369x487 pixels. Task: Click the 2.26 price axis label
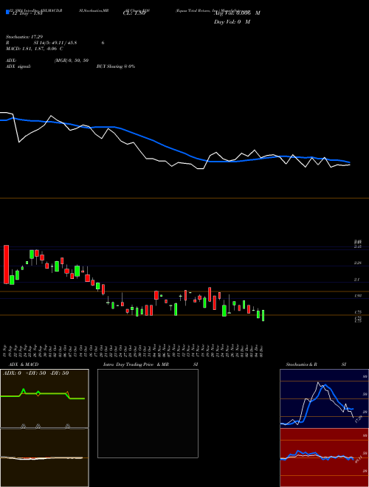click(358, 263)
